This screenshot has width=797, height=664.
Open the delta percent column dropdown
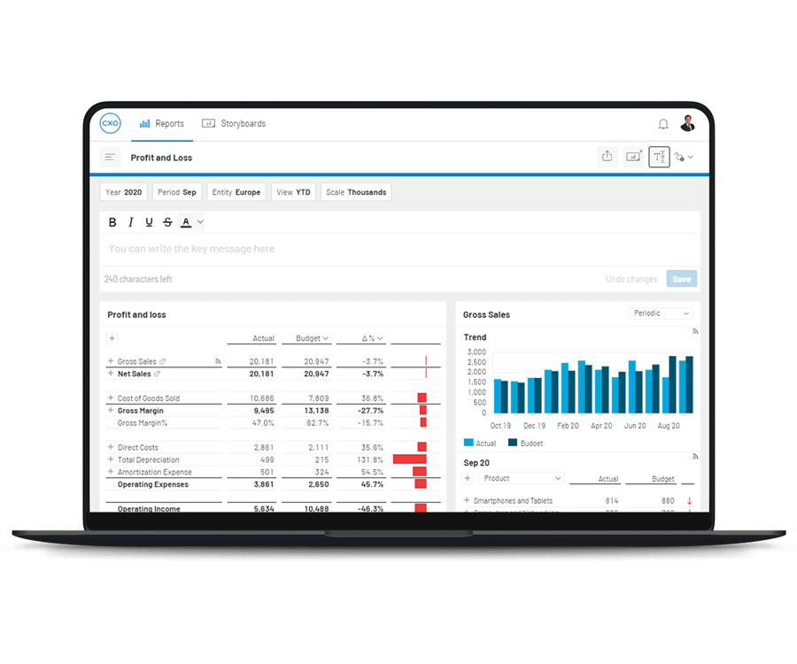[x=380, y=338]
